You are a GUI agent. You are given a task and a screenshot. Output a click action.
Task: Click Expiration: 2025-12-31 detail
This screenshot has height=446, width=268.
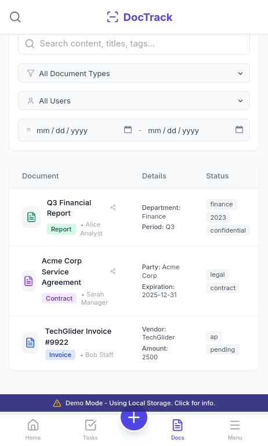point(160,291)
